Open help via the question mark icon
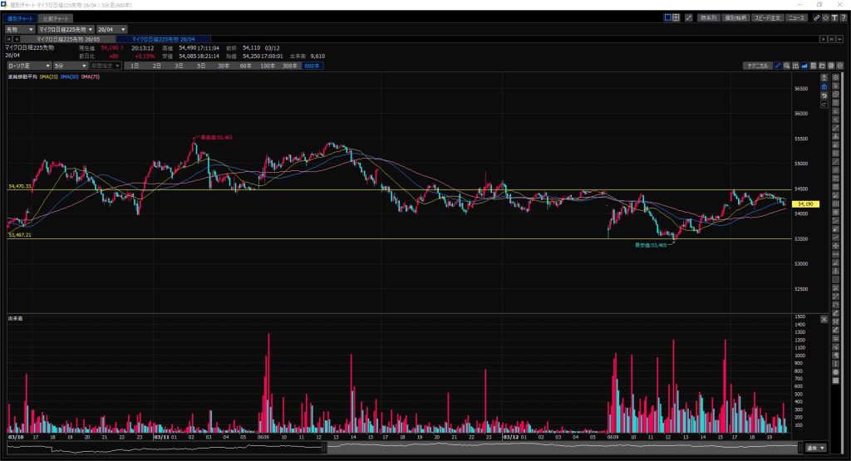This screenshot has height=461, width=851. [x=844, y=17]
